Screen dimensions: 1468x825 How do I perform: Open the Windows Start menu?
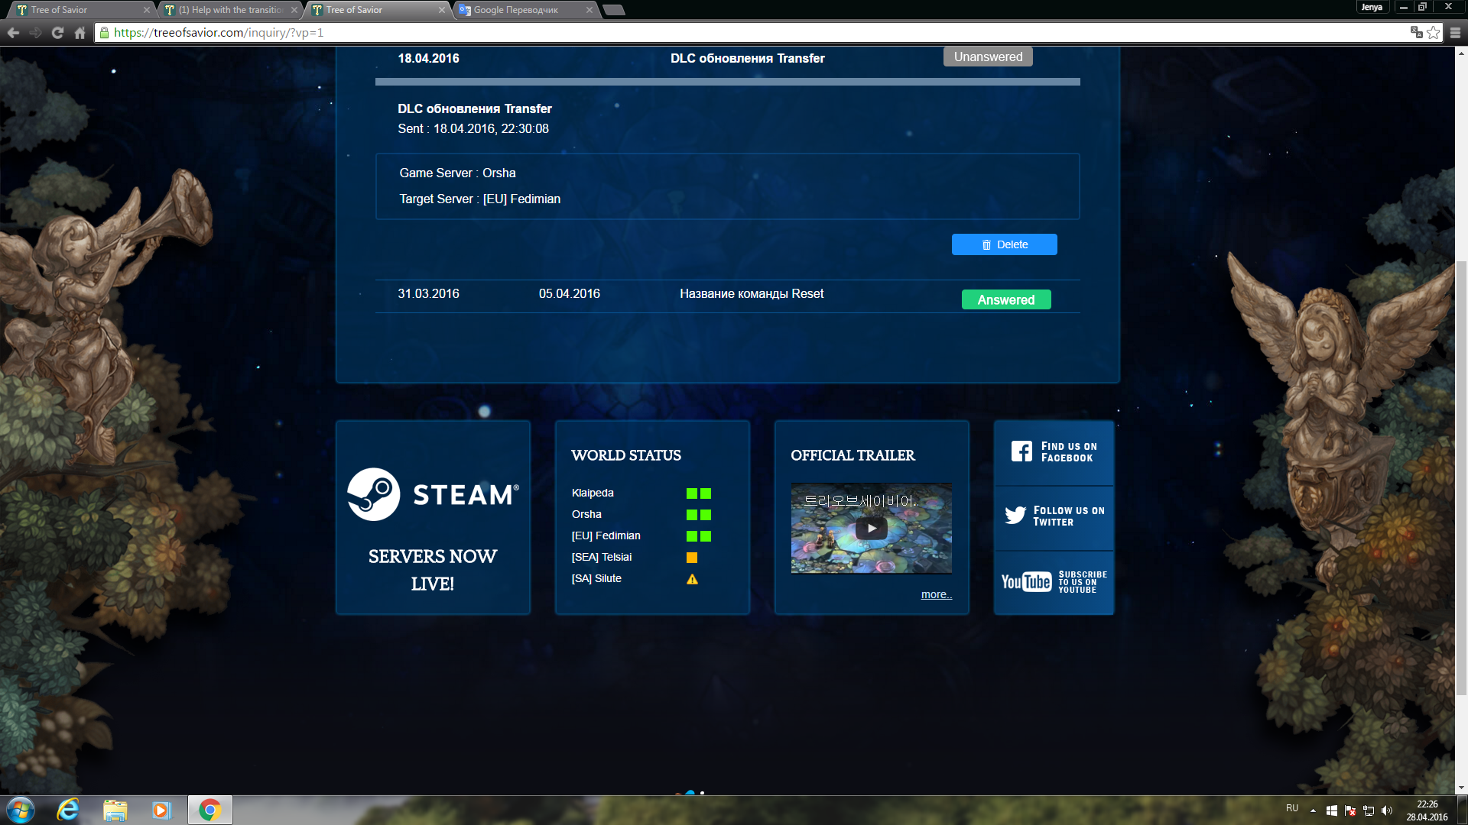point(21,810)
